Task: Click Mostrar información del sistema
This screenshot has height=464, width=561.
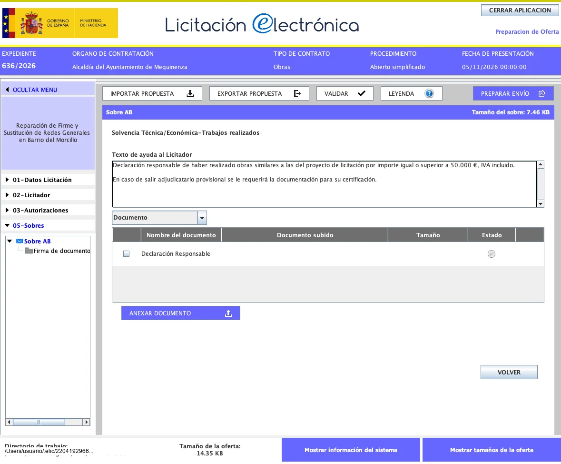Action: 351,450
